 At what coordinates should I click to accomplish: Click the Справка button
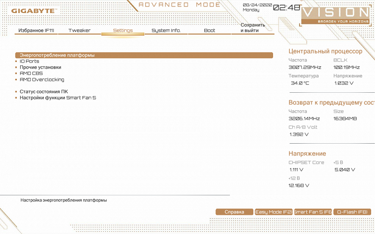pyautogui.click(x=235, y=212)
